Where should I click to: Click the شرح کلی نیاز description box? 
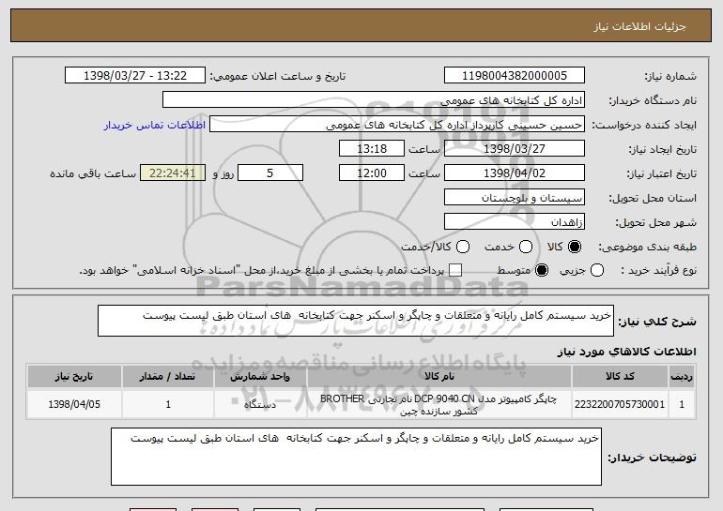coord(355,320)
